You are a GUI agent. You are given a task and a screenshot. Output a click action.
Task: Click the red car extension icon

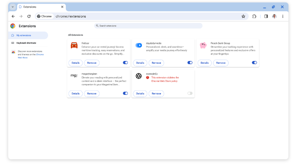click(x=74, y=46)
